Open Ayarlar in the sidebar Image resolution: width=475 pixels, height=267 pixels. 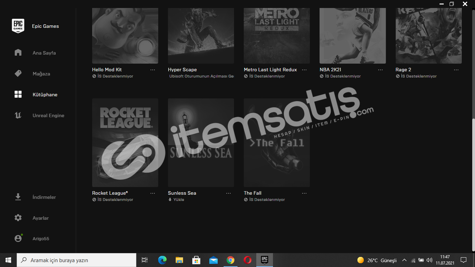point(41,218)
